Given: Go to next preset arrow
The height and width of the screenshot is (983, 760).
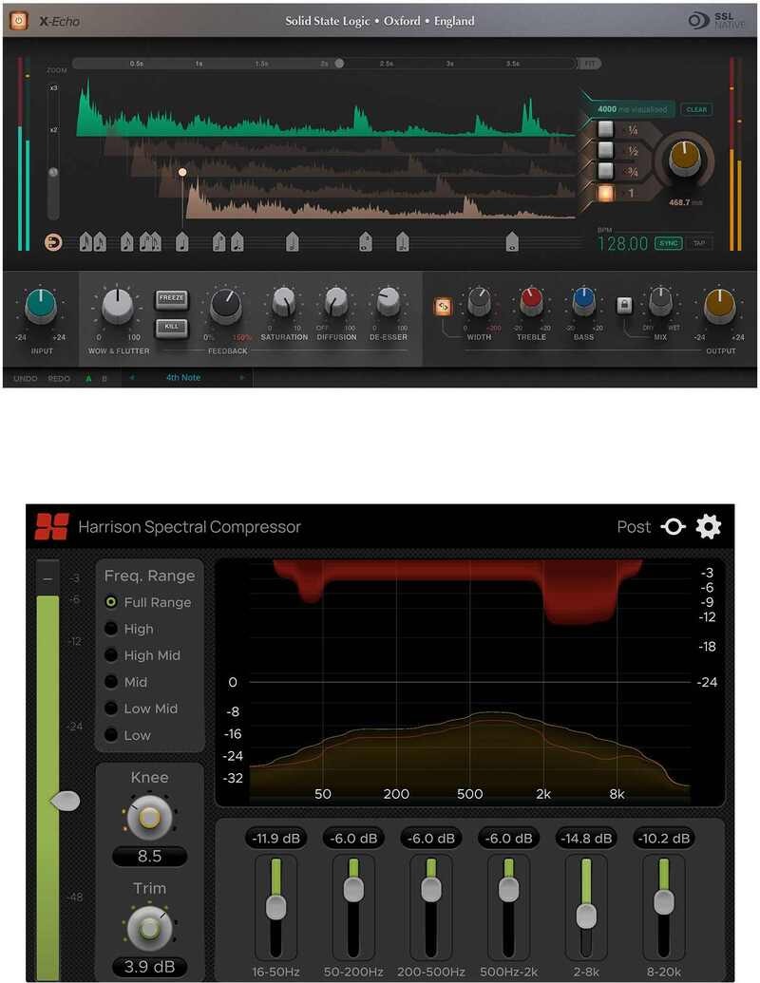Looking at the screenshot, I should click(x=242, y=378).
